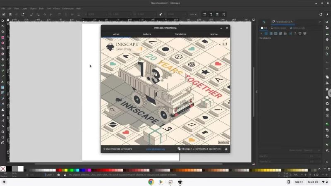331x186 pixels.
Task: Toggle Layer 1 visibility eye in status bar
Action: coord(59,175)
